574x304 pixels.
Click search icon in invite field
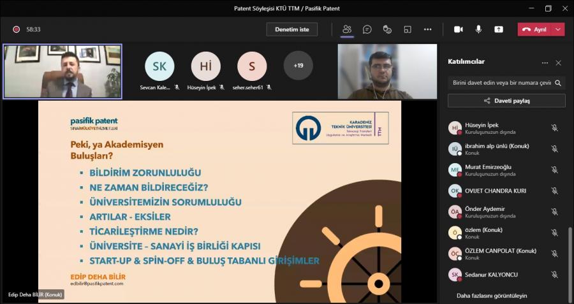point(558,83)
